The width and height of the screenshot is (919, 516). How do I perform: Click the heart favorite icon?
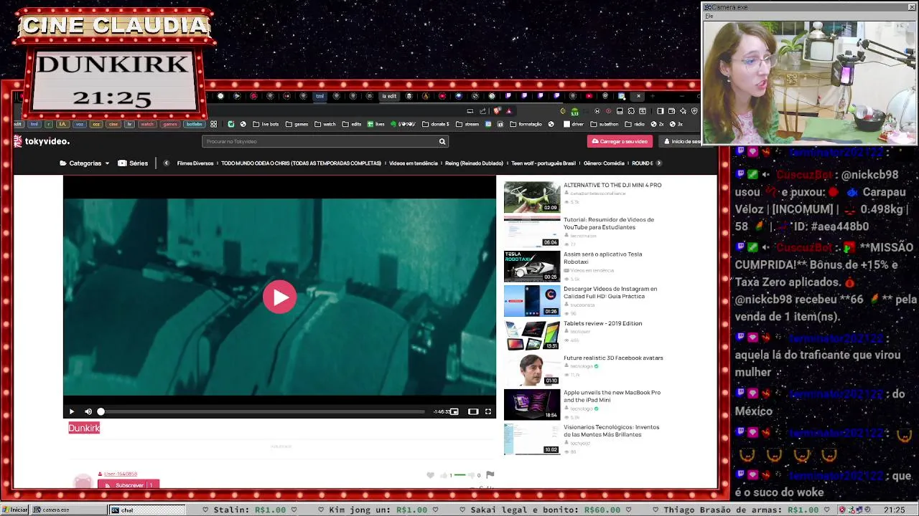(430, 475)
